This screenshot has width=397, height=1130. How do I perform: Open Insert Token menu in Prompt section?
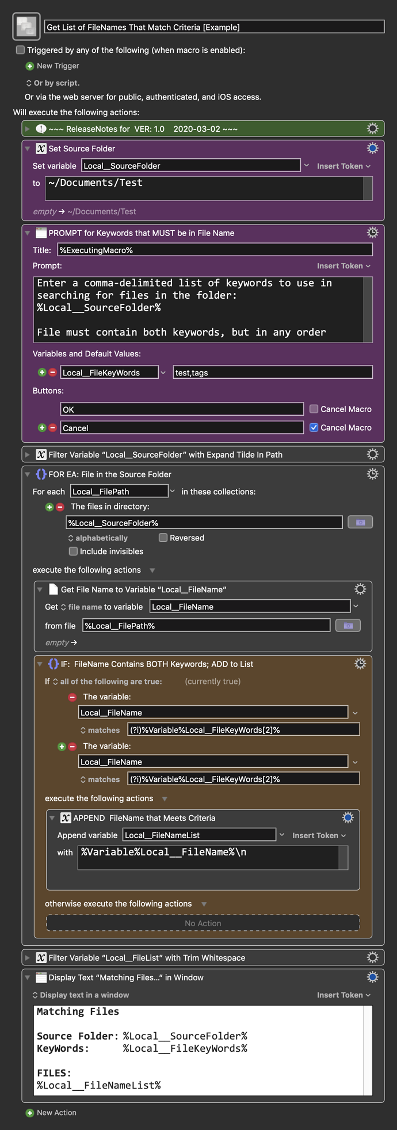coord(343,266)
